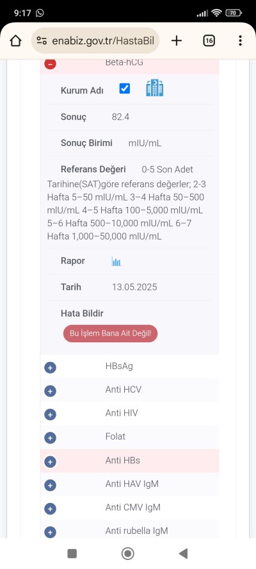Open the site settings icon in address bar
256x569 pixels.
[42, 40]
